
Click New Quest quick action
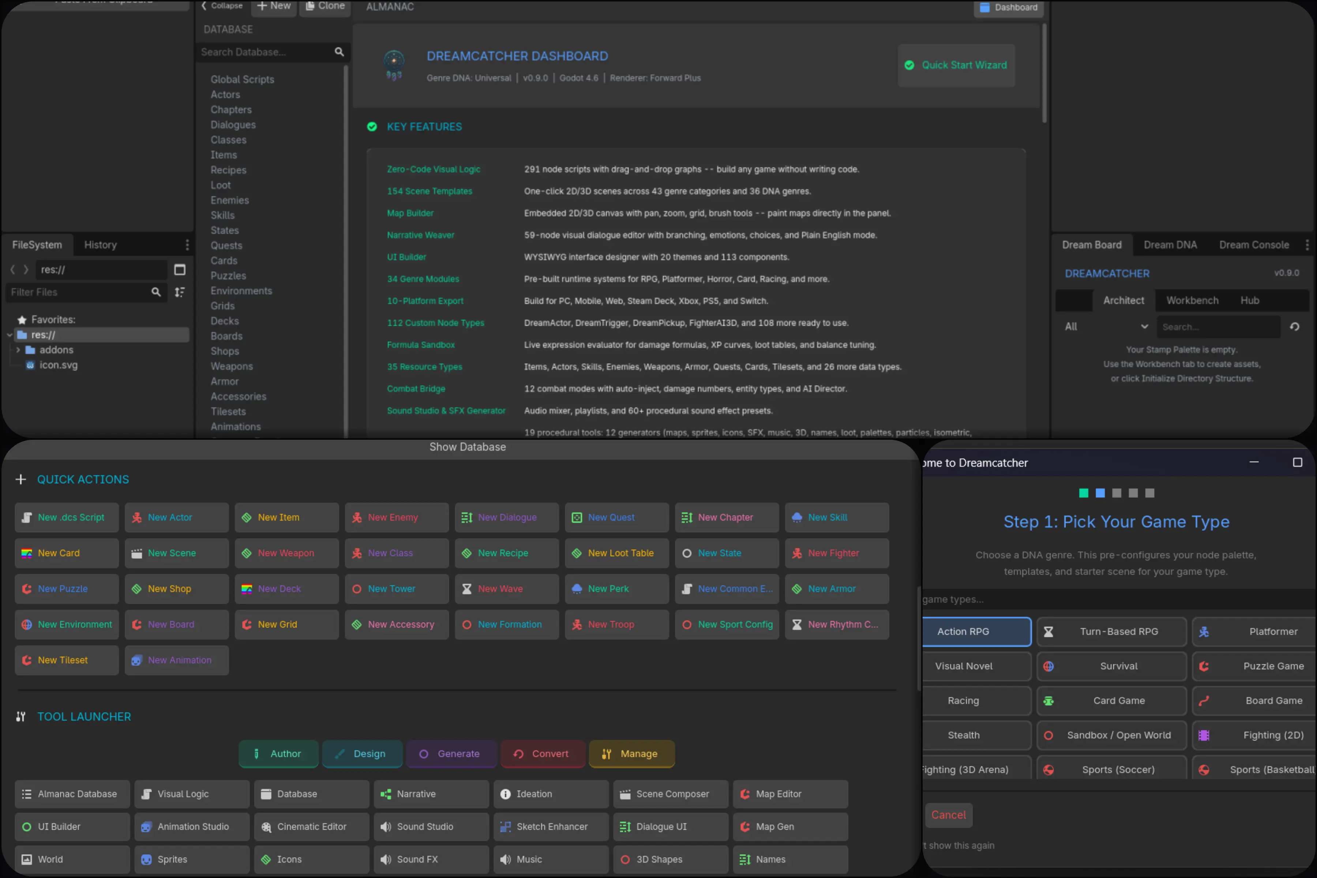pos(617,517)
